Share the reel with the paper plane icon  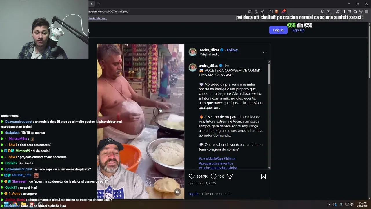tap(230, 176)
